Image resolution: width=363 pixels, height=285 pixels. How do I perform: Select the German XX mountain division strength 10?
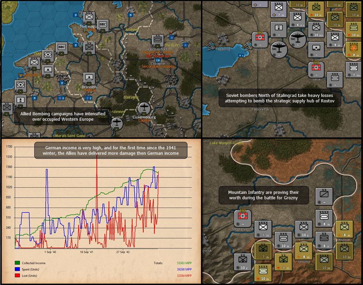pyautogui.click(x=242, y=262)
